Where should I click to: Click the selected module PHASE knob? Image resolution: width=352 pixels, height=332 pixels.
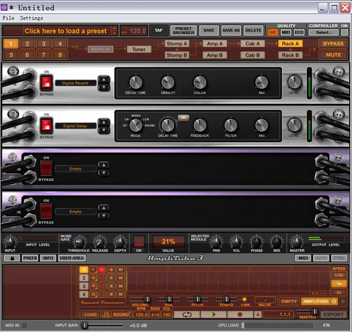point(257,242)
